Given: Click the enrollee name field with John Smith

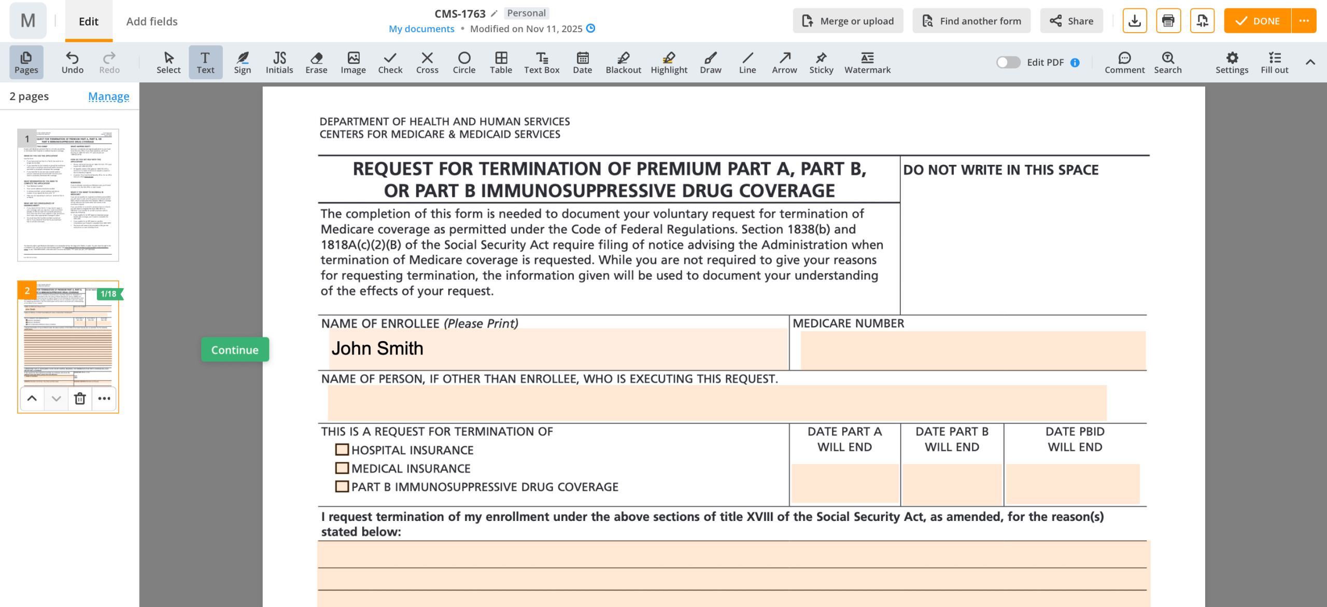Looking at the screenshot, I should [558, 348].
